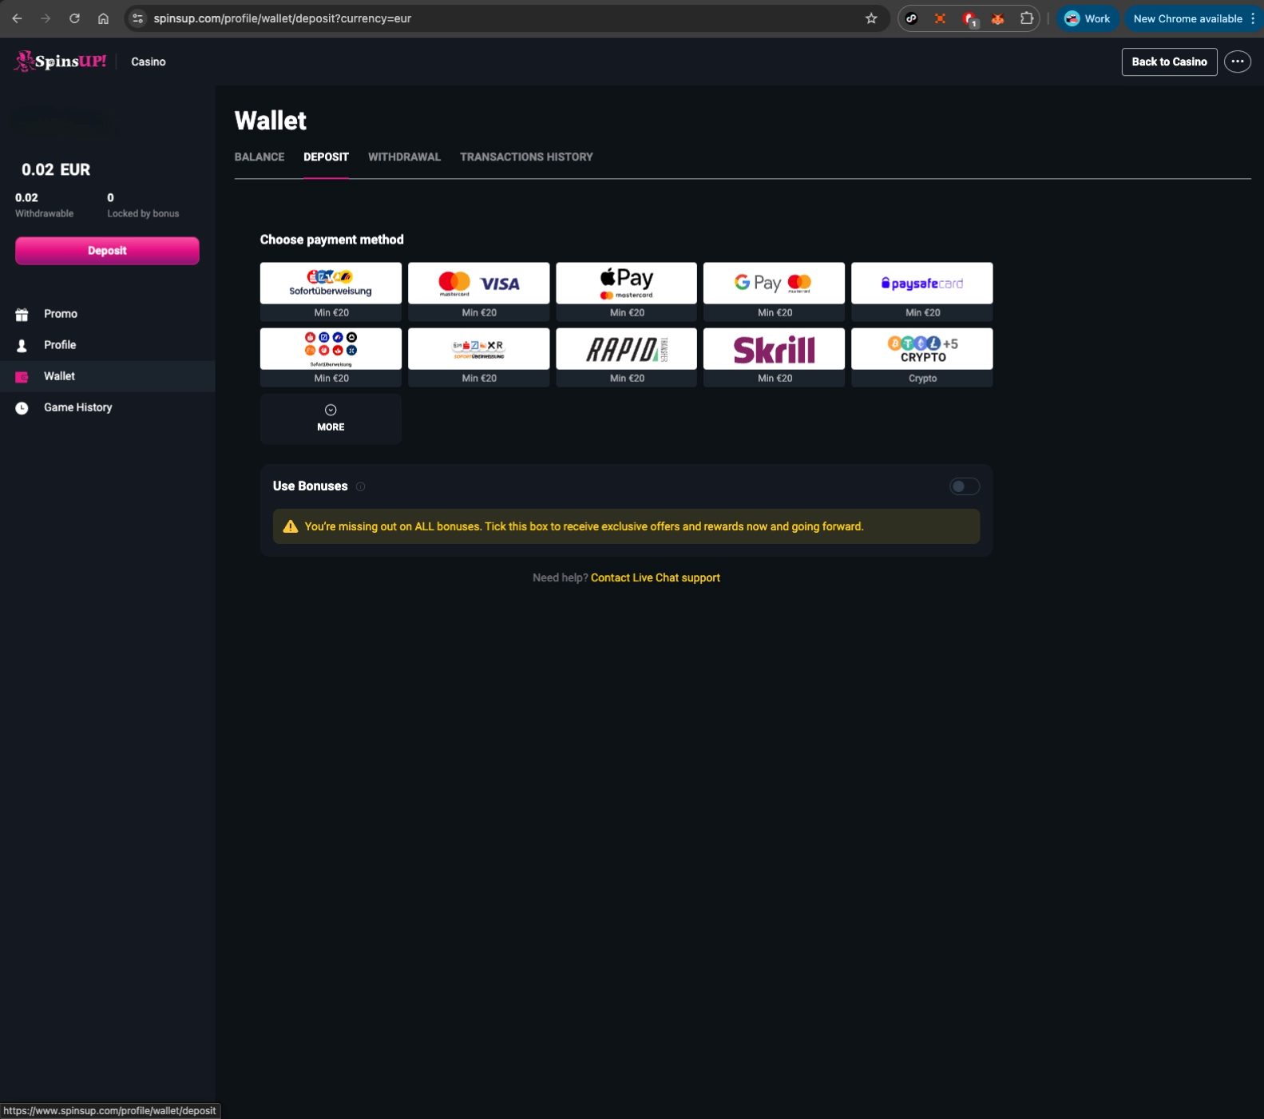
Task: Click Back to Casino button
Action: point(1169,62)
